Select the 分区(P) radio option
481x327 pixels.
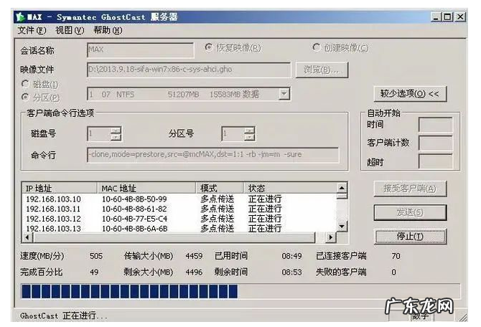[x=25, y=97]
